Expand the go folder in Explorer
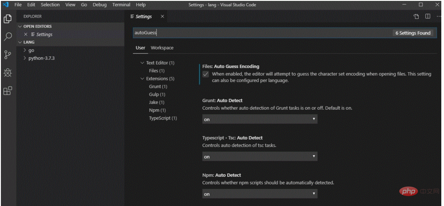Image resolution: width=444 pixels, height=206 pixels. click(31, 50)
